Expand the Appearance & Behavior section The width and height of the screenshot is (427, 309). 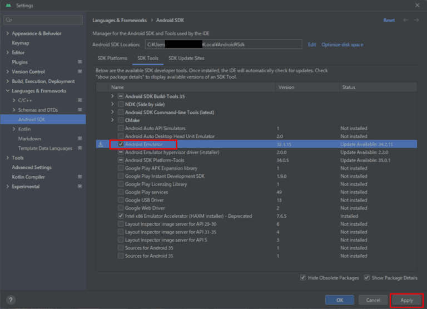point(7,33)
